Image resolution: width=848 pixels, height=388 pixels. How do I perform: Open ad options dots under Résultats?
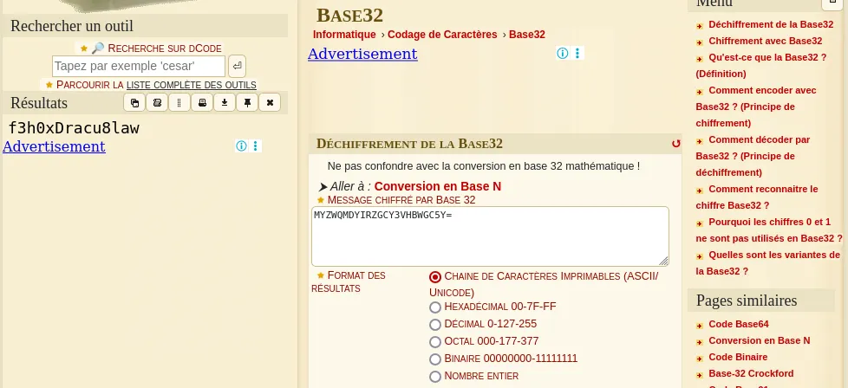256,145
